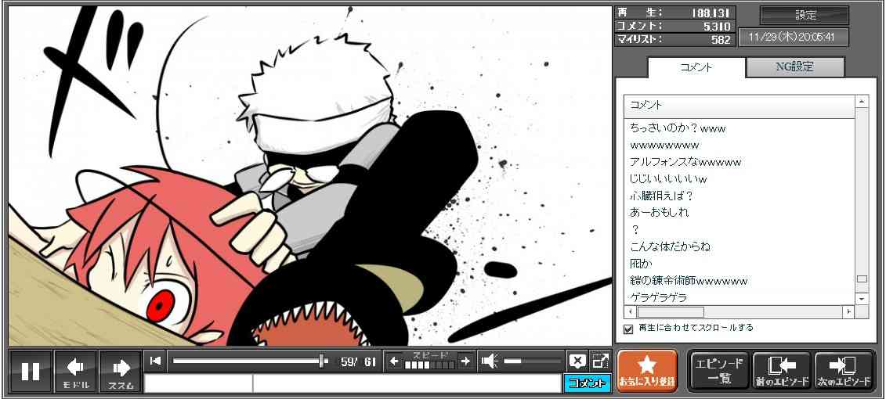Image resolution: width=886 pixels, height=399 pixels.
Task: Add to favorites with star button
Action: point(647,371)
